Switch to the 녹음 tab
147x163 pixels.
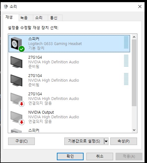tap(26, 18)
